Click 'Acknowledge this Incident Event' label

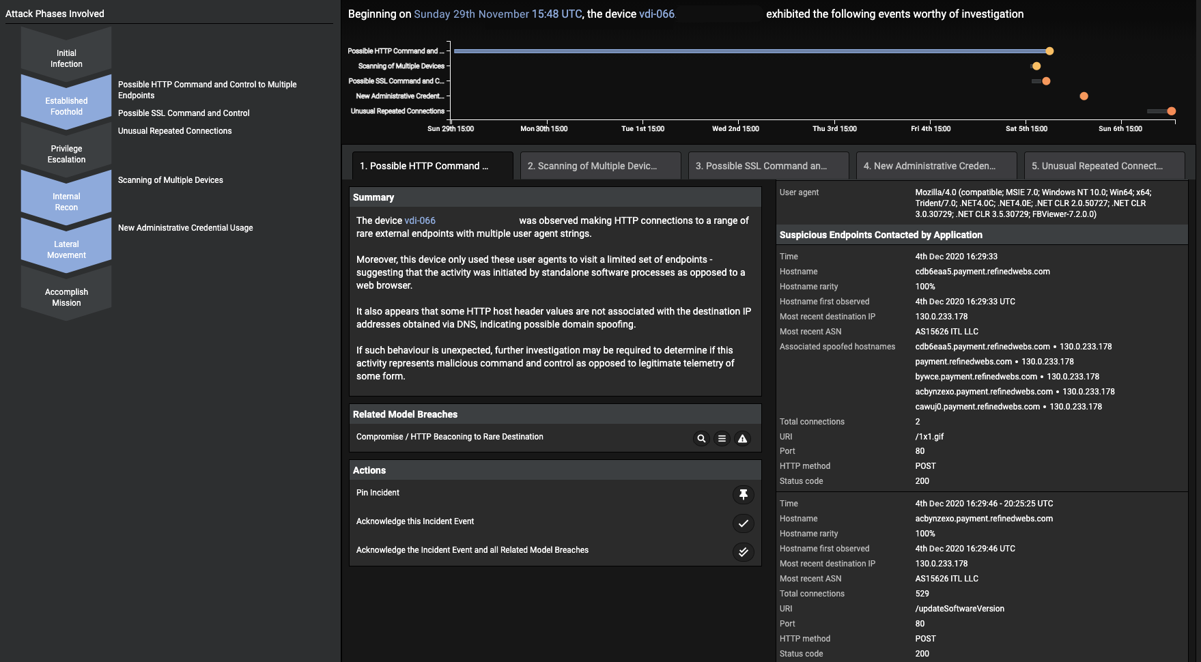click(x=415, y=521)
